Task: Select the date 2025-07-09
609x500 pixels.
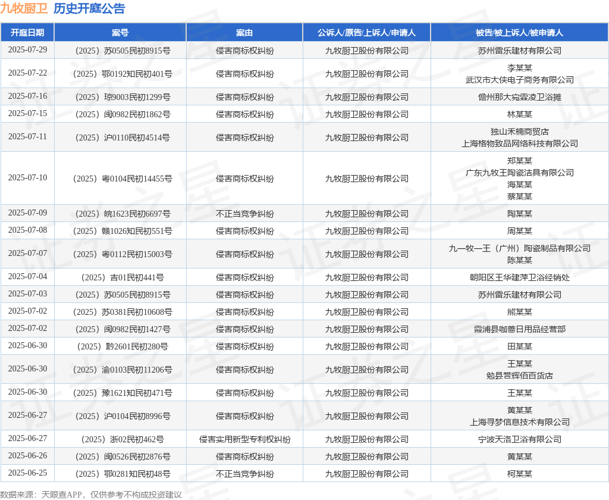Action: pyautogui.click(x=27, y=212)
